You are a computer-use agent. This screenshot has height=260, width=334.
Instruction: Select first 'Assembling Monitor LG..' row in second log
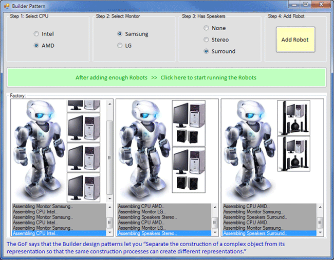[x=164, y=212]
